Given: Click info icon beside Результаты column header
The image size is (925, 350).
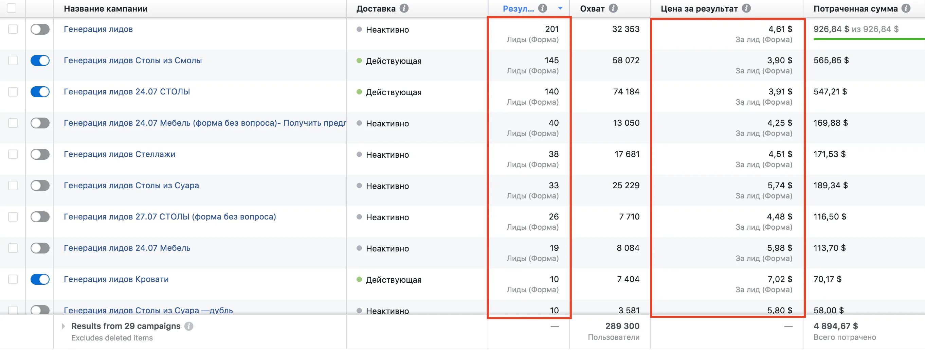Looking at the screenshot, I should click(543, 8).
